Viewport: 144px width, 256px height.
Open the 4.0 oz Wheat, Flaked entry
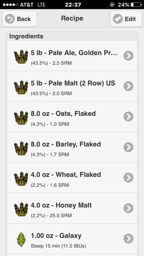click(72, 178)
